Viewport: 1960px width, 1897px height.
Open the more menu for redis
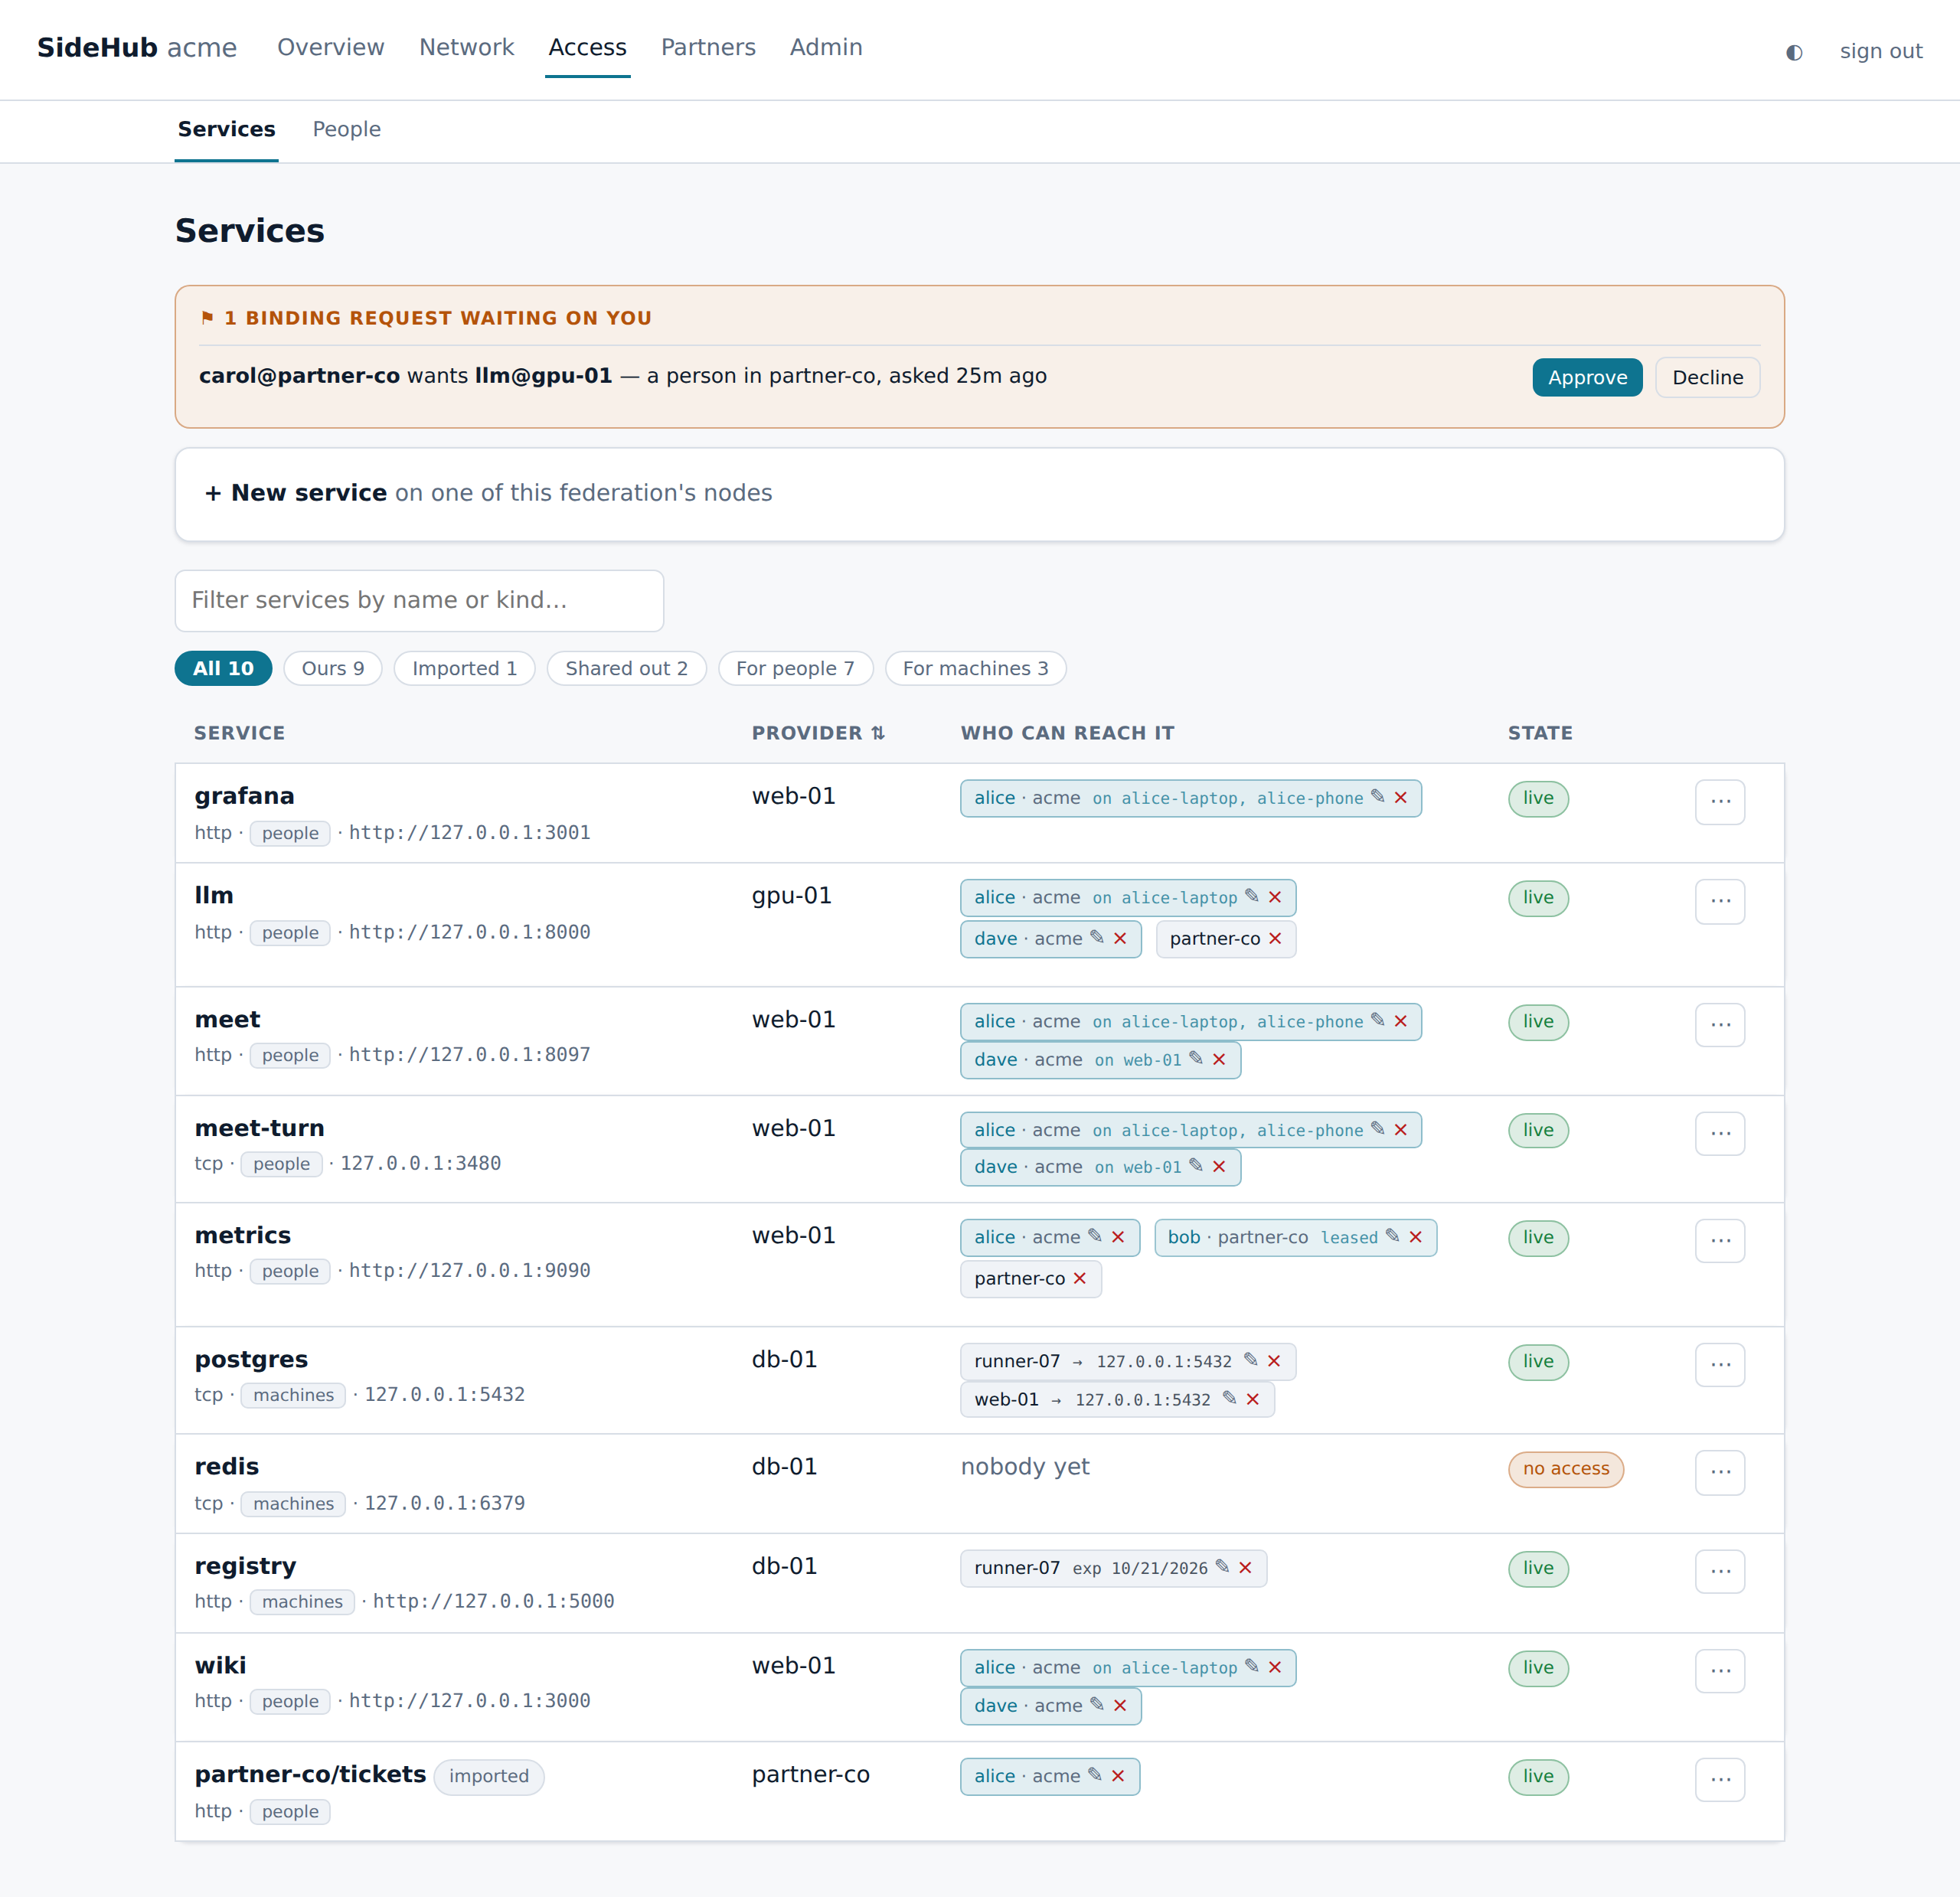tap(1720, 1473)
